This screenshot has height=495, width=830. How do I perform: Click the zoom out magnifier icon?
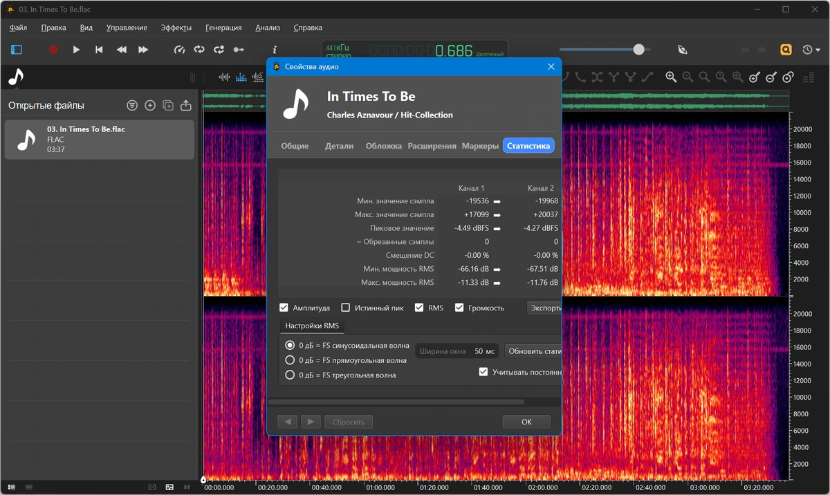pyautogui.click(x=688, y=77)
